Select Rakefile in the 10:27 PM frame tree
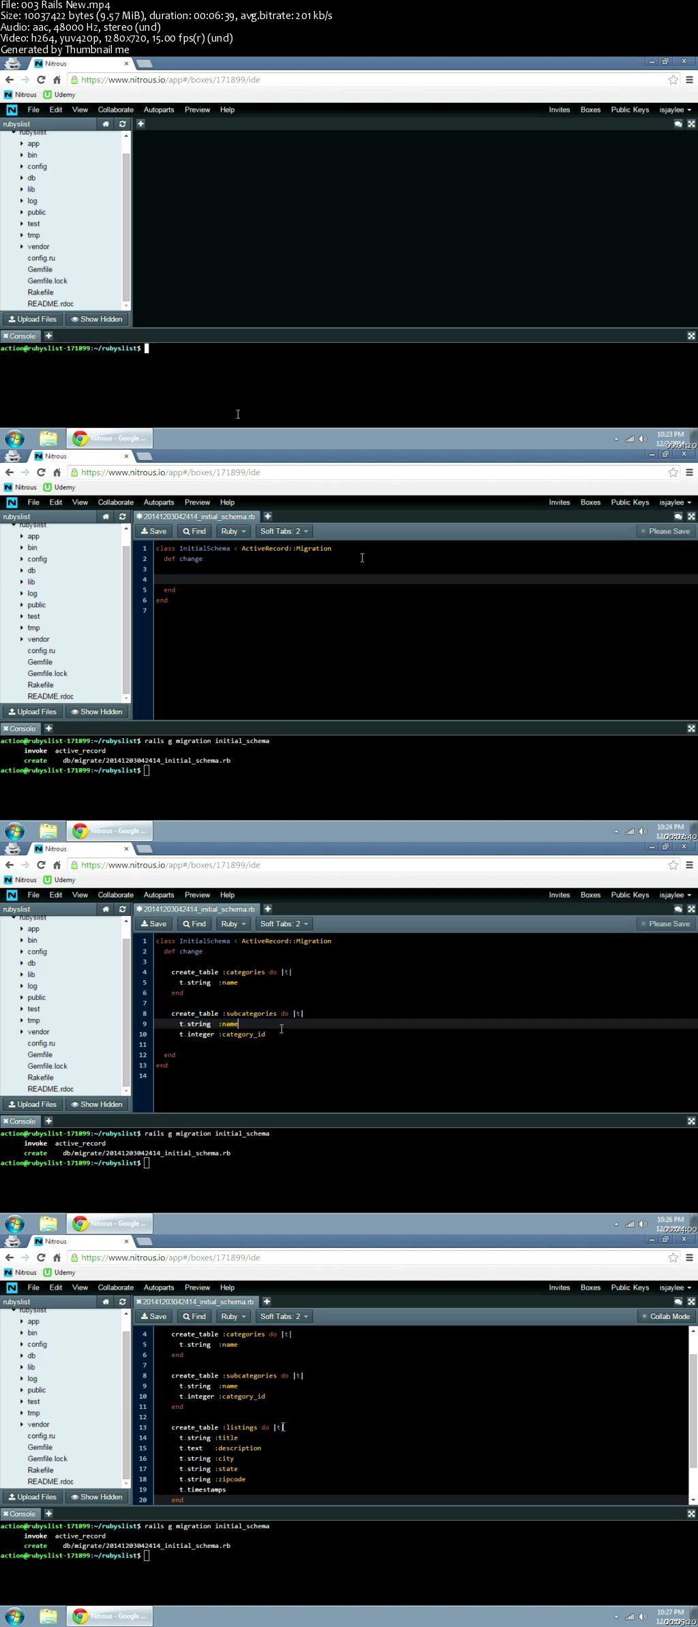Image resolution: width=698 pixels, height=1627 pixels. [41, 1470]
